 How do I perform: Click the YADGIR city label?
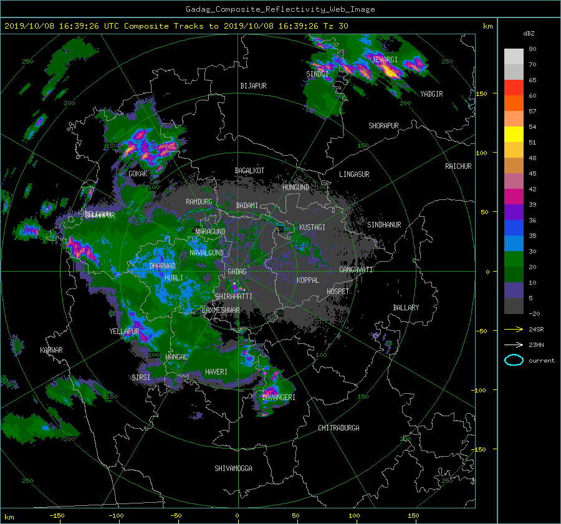(431, 94)
